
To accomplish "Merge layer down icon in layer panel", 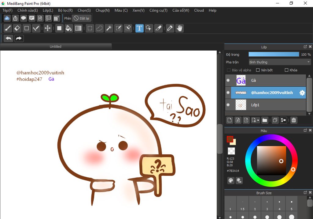I will pyautogui.click(x=283, y=120).
